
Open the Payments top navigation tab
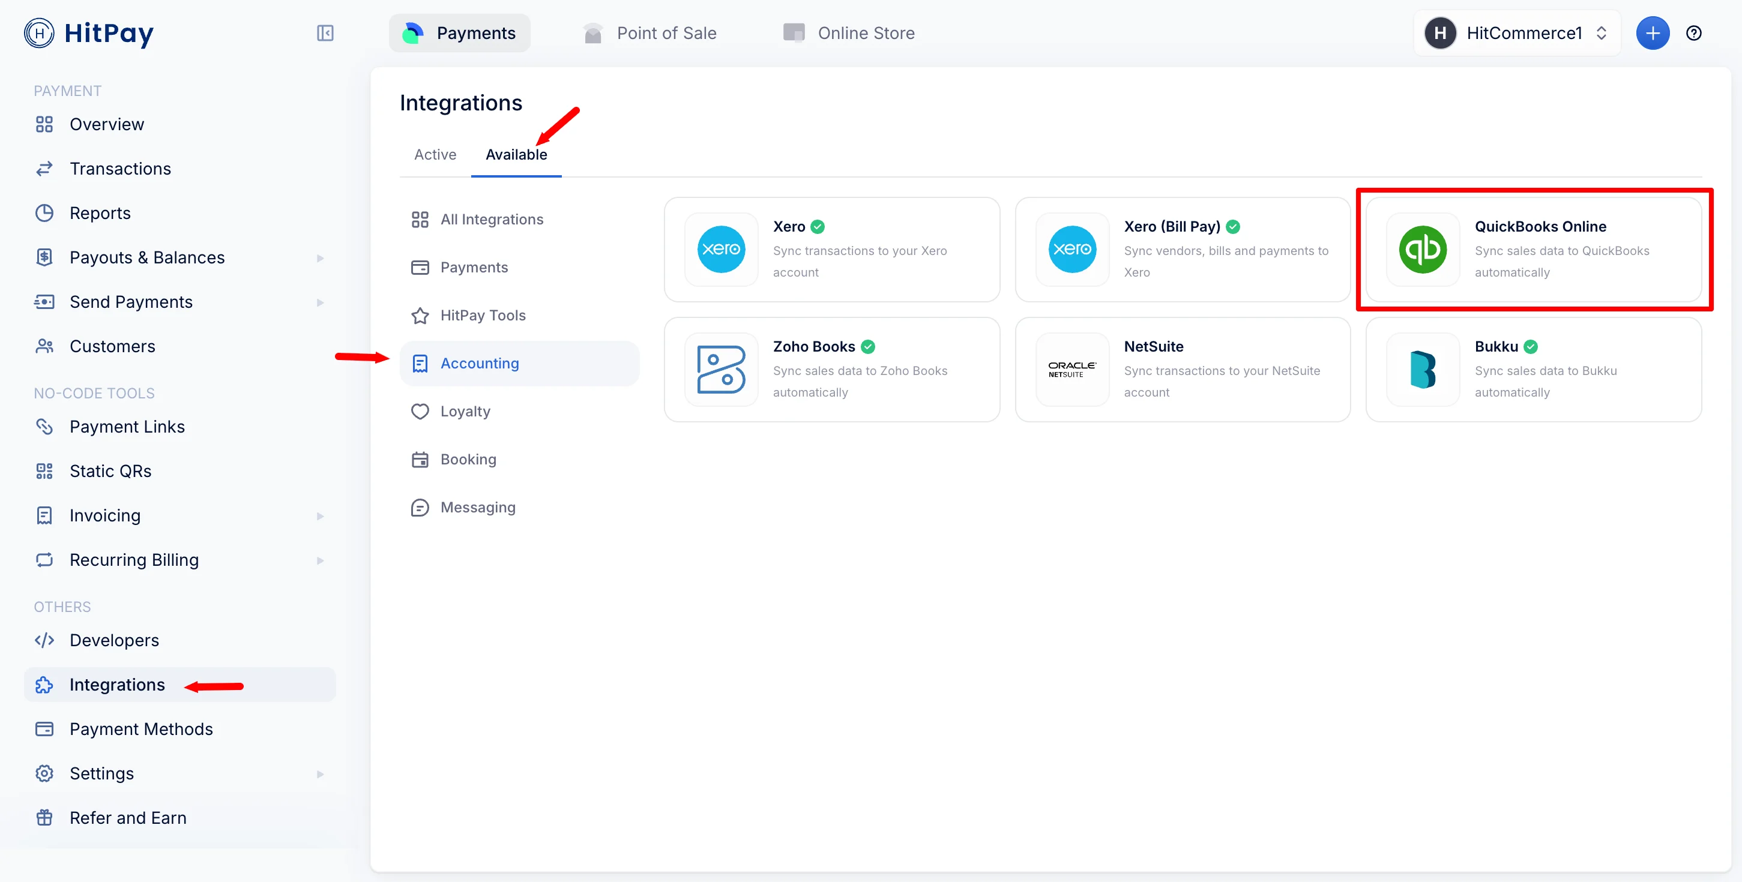pyautogui.click(x=459, y=33)
